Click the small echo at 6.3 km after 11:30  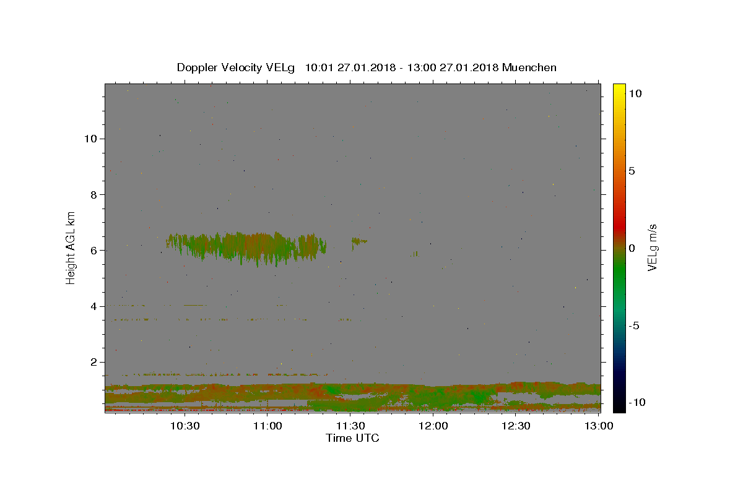358,241
